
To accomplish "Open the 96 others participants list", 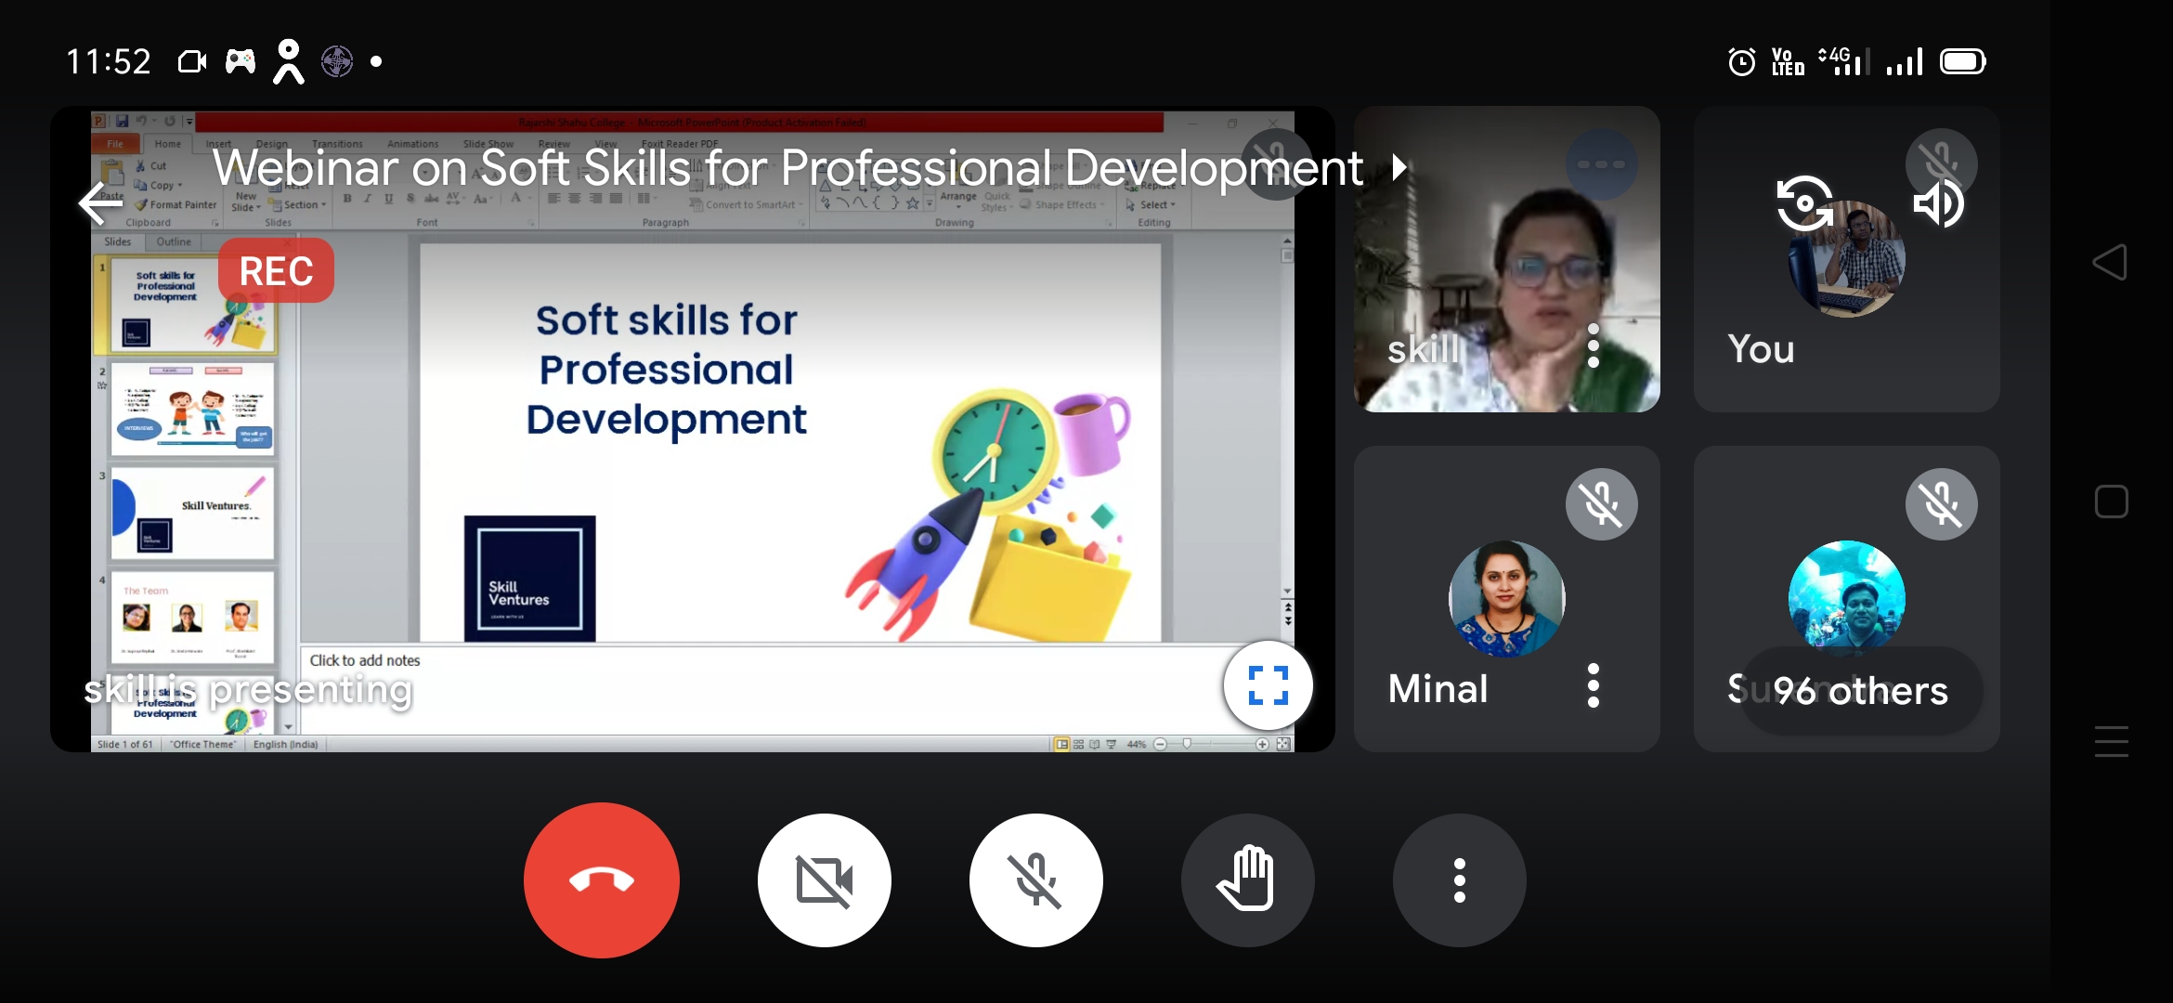I will point(1860,691).
